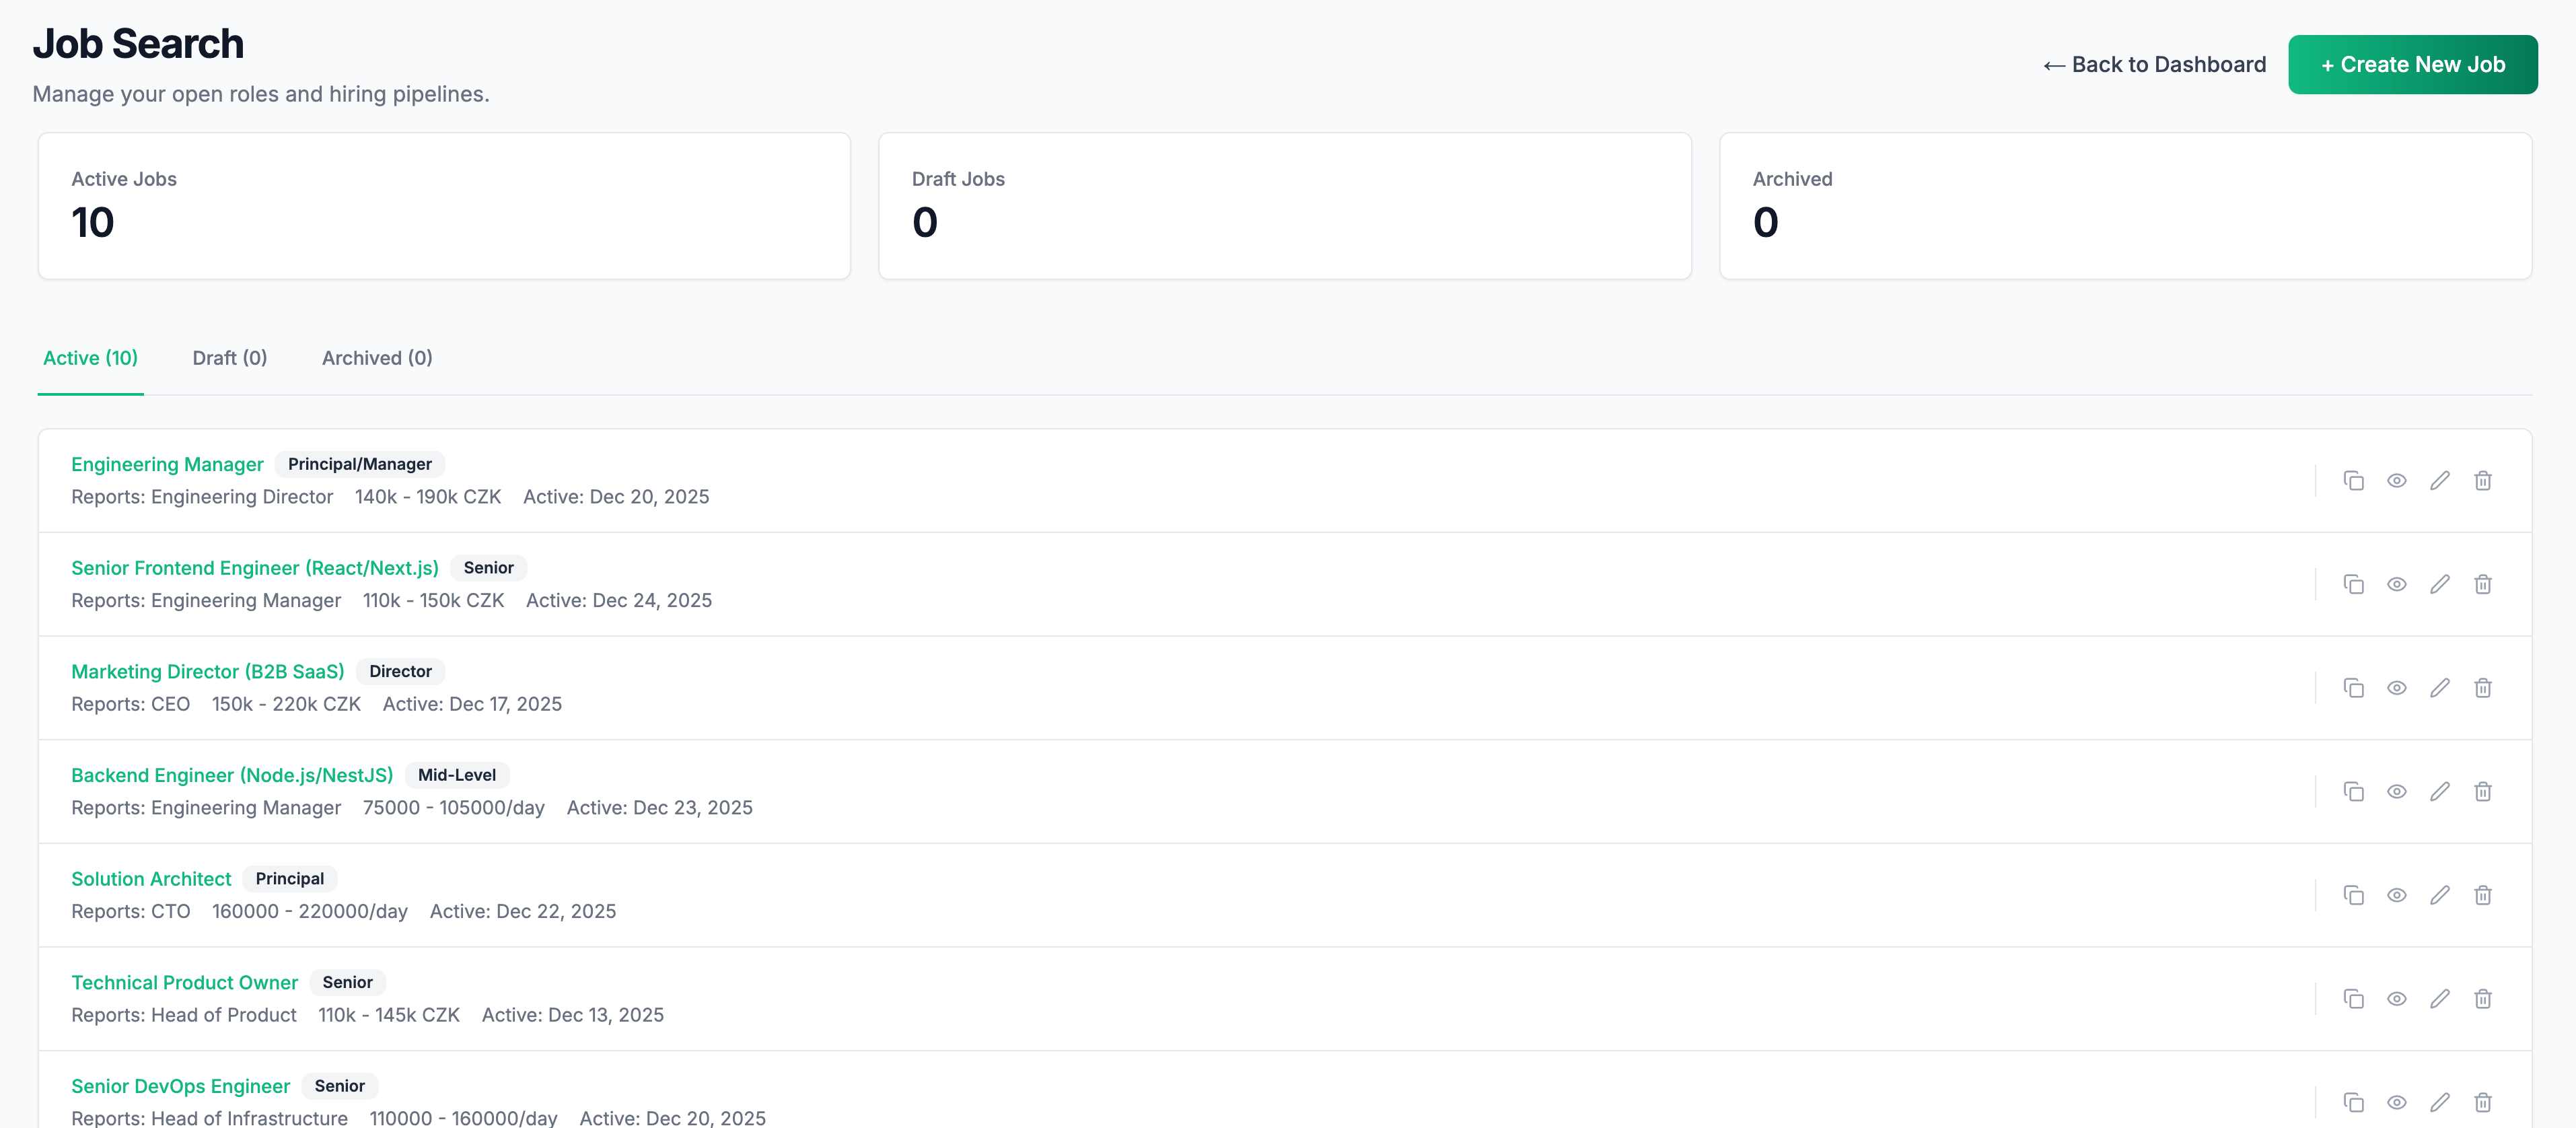Select the Active (10) tab
This screenshot has width=2576, height=1128.
pos(90,358)
